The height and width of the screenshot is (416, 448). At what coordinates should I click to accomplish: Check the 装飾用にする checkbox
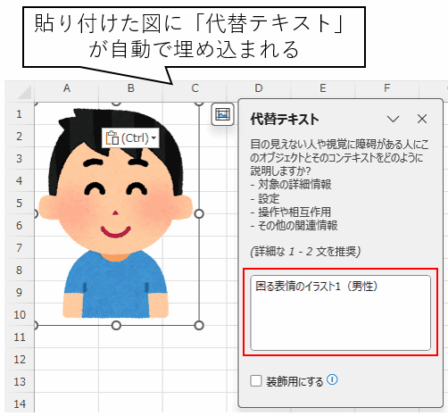[256, 380]
